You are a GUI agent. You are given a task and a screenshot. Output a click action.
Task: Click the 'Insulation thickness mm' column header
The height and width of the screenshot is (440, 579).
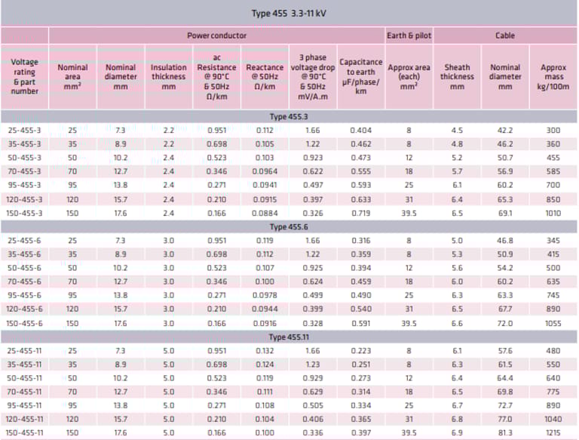pyautogui.click(x=168, y=76)
